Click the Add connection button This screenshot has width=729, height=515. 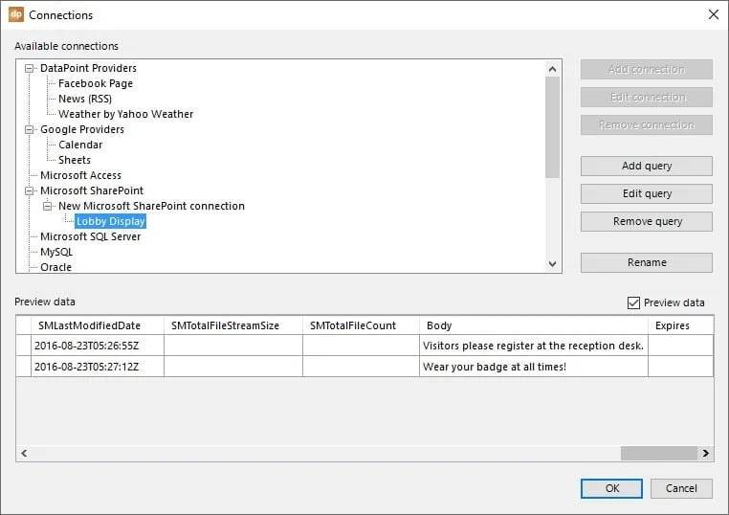(646, 69)
